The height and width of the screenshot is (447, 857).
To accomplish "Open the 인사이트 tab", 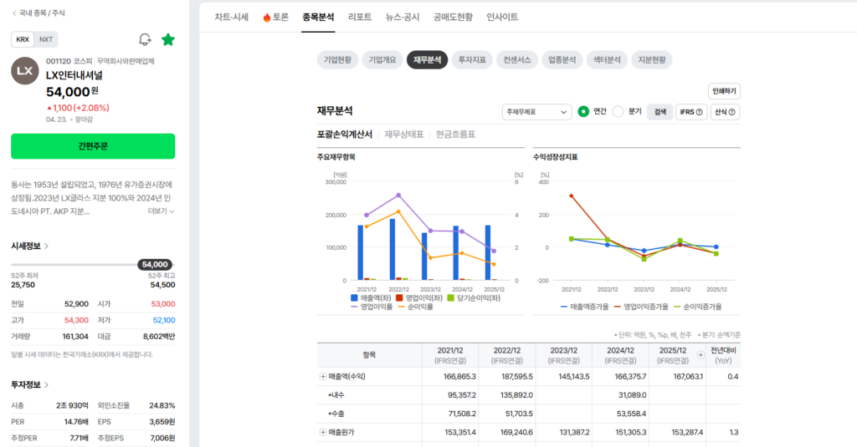I will coord(502,18).
